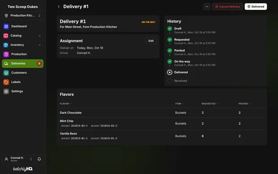
Task: Click the driver name Conrad H. in Assignment
Action: (x=84, y=53)
